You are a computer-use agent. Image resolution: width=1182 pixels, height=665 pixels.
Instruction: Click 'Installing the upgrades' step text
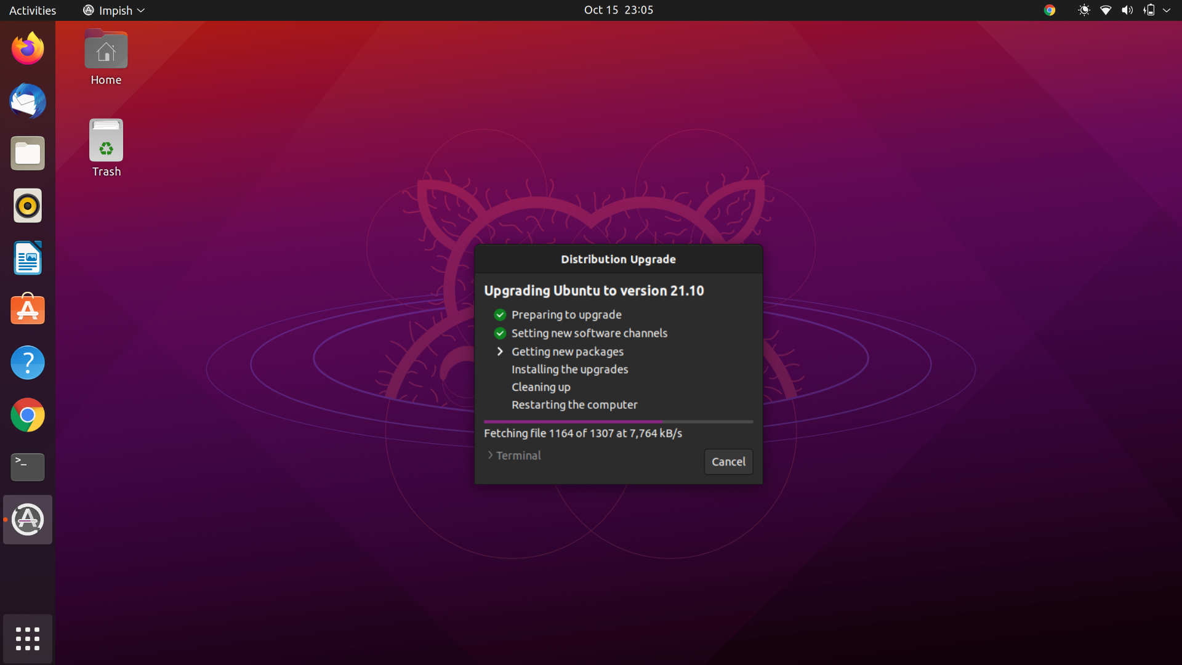point(569,369)
